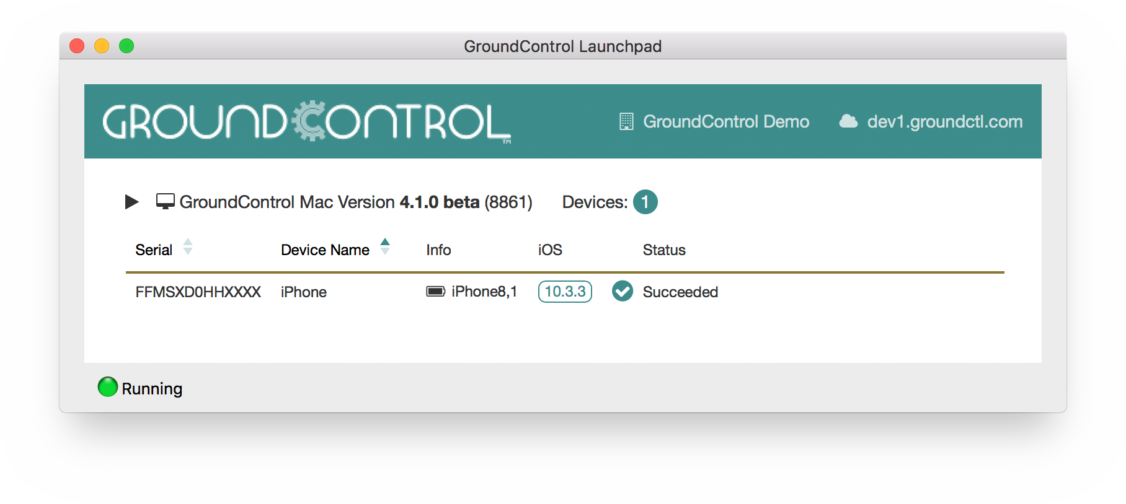This screenshot has width=1126, height=504.
Task: Click the building icon beside GroundControl Demo
Action: pyautogui.click(x=626, y=121)
